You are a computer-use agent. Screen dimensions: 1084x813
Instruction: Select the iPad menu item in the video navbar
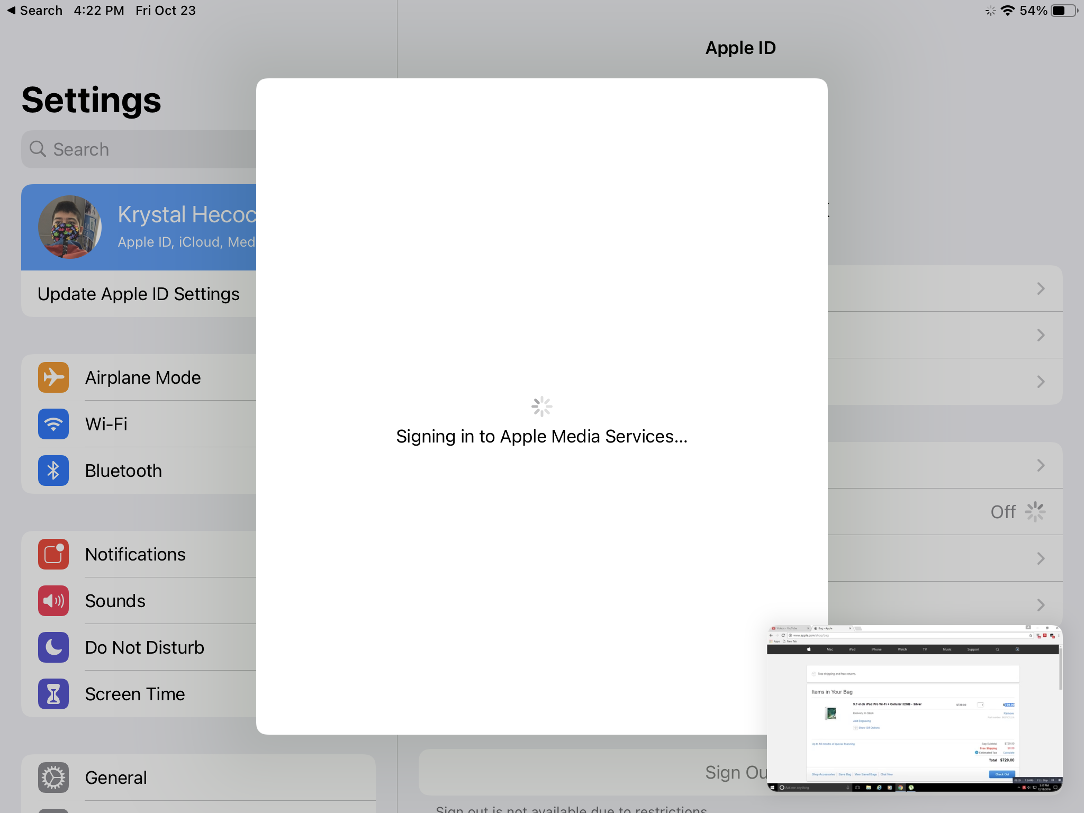[x=852, y=649]
